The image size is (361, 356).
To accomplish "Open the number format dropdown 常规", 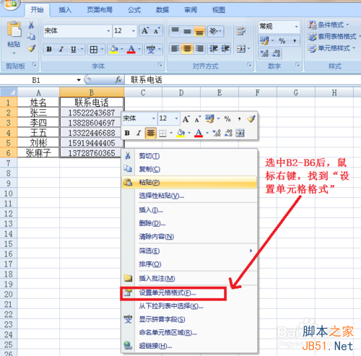I will [297, 26].
